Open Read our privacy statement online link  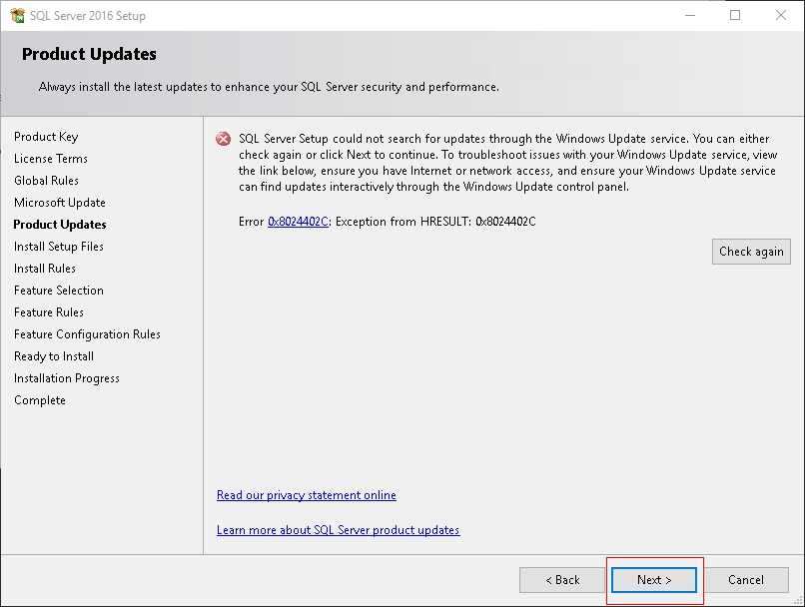307,495
